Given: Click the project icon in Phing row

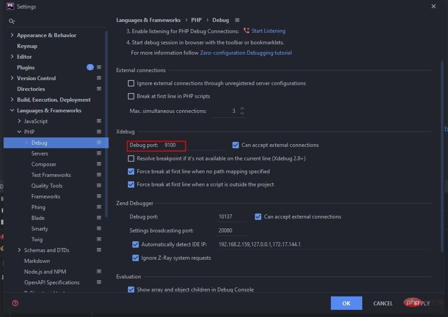Looking at the screenshot, I should [x=99, y=207].
